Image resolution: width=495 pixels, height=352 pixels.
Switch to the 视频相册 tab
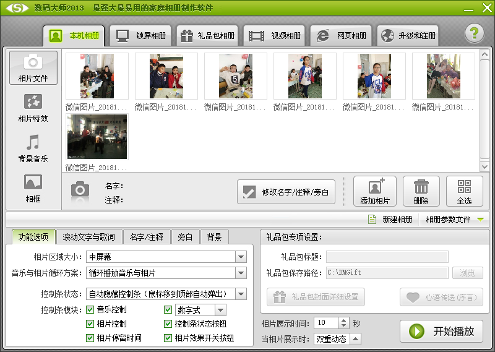pyautogui.click(x=274, y=36)
